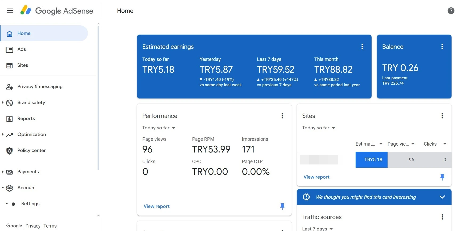Click Last payment TRY 225.74 text
459x231 pixels.
coord(395,81)
